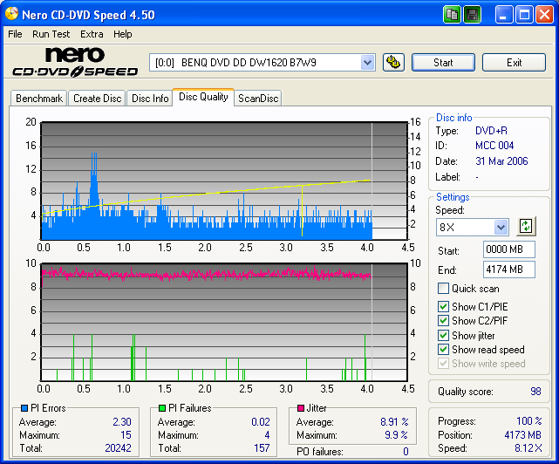Click the PO failures value 0

coord(406,452)
